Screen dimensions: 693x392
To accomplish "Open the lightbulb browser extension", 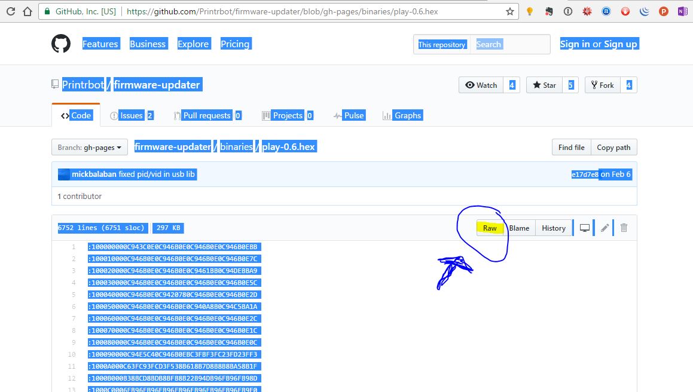I will (x=530, y=11).
